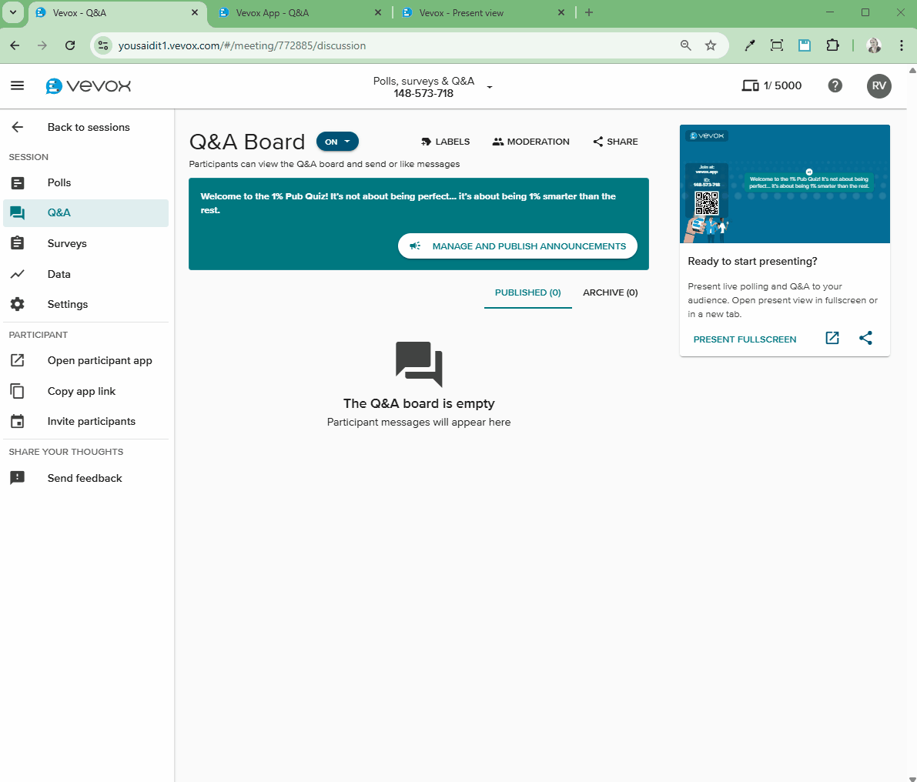Click the help question mark icon

tap(835, 85)
